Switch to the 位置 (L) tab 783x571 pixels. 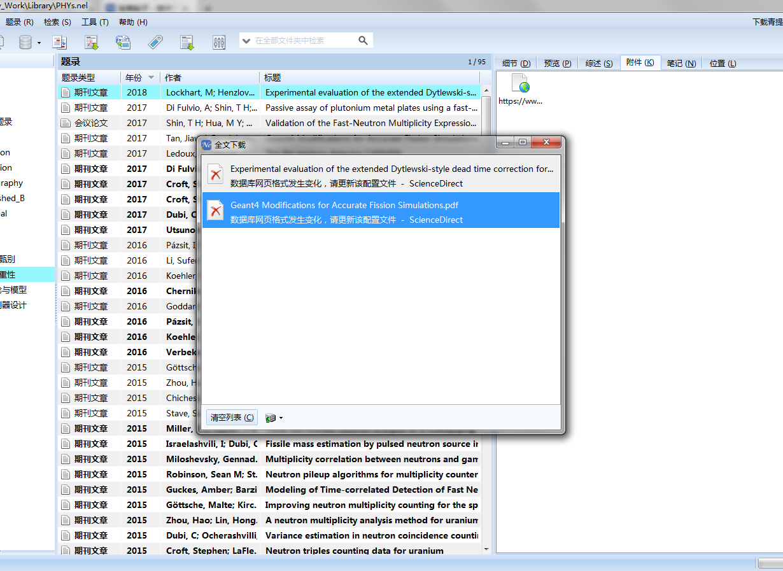point(723,63)
